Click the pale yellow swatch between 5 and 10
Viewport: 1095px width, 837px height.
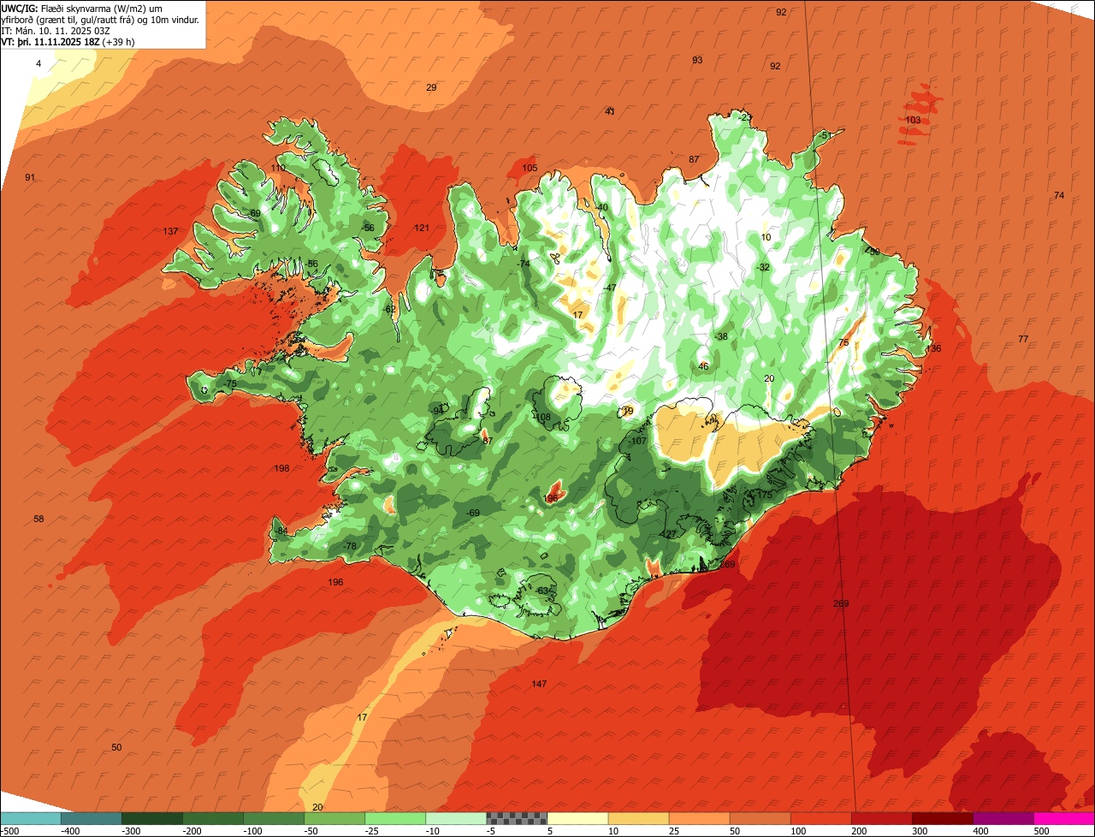(x=577, y=818)
